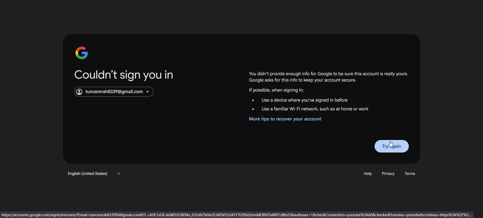The height and width of the screenshot is (218, 483).
Task: Click the Try again button
Action: coord(391,146)
